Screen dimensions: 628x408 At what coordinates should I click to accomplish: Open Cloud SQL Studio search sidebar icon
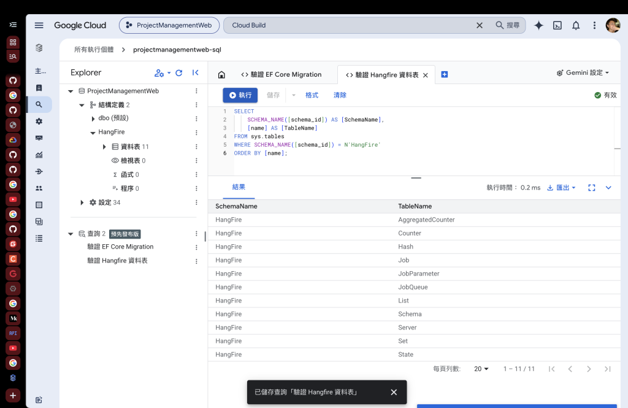pos(39,104)
